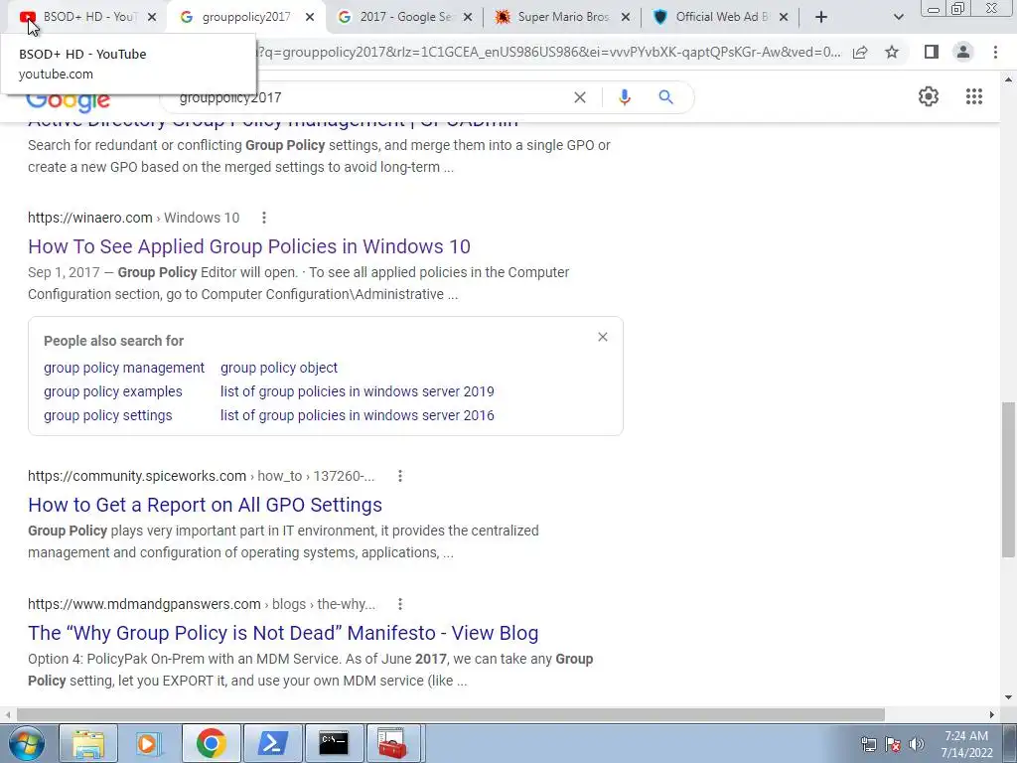Toggle the Chrome side panel
Screen dimensions: 1017x763
pos(932,52)
